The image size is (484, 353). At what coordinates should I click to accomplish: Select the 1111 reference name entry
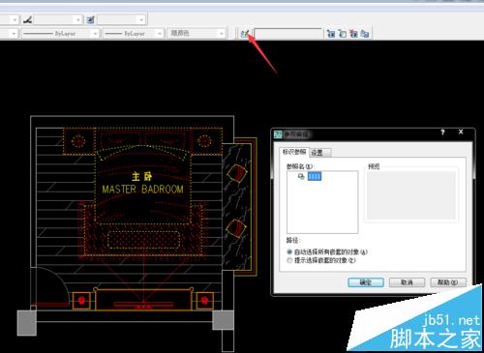click(315, 176)
